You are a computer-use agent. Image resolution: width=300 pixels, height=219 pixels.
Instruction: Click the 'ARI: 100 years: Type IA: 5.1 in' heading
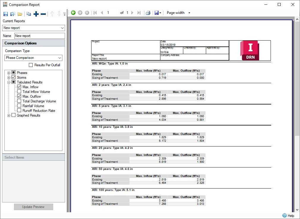[x=113, y=190]
